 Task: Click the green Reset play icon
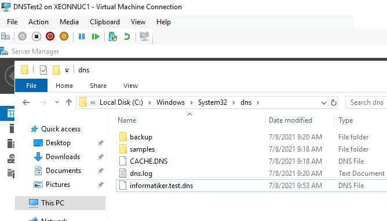point(96,36)
